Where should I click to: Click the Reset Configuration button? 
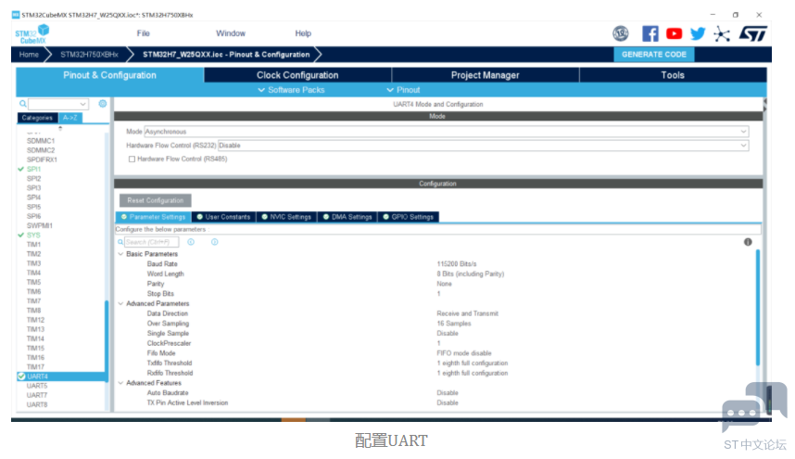pyautogui.click(x=155, y=200)
